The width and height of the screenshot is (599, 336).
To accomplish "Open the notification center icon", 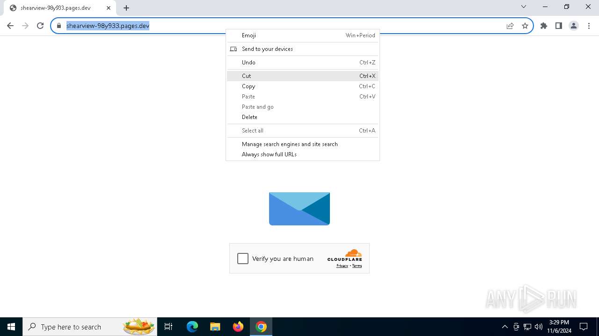I will (x=584, y=327).
